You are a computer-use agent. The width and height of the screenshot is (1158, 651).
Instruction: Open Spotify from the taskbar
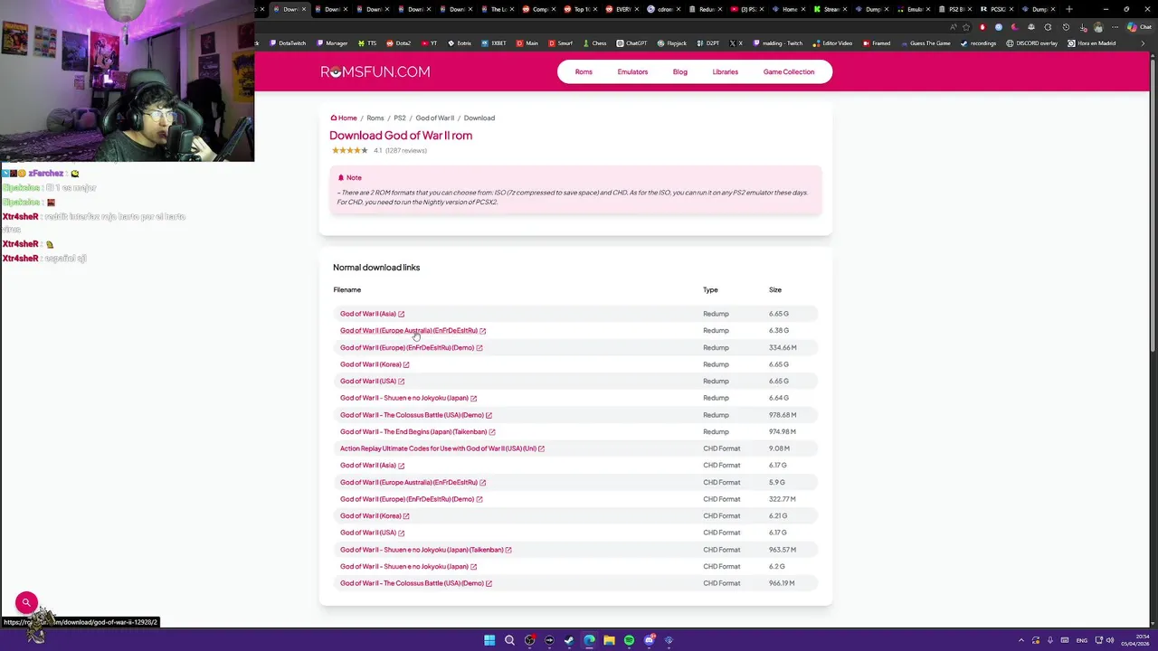coord(629,640)
